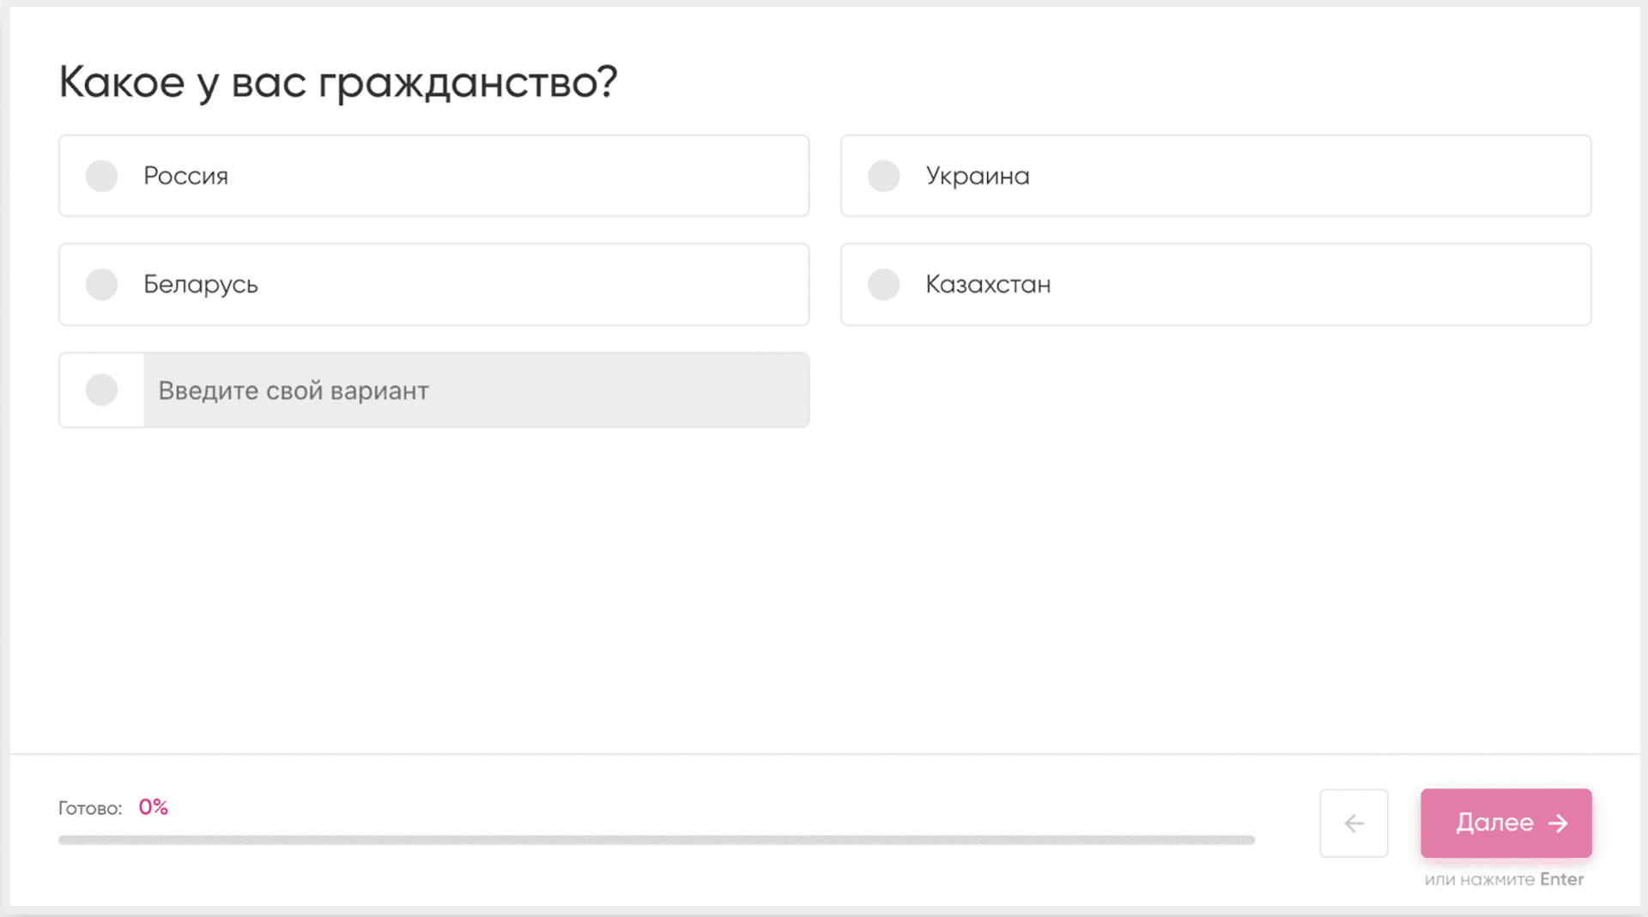Click the 'Какое у вас гражданство?' heading
The width and height of the screenshot is (1648, 917).
(337, 82)
